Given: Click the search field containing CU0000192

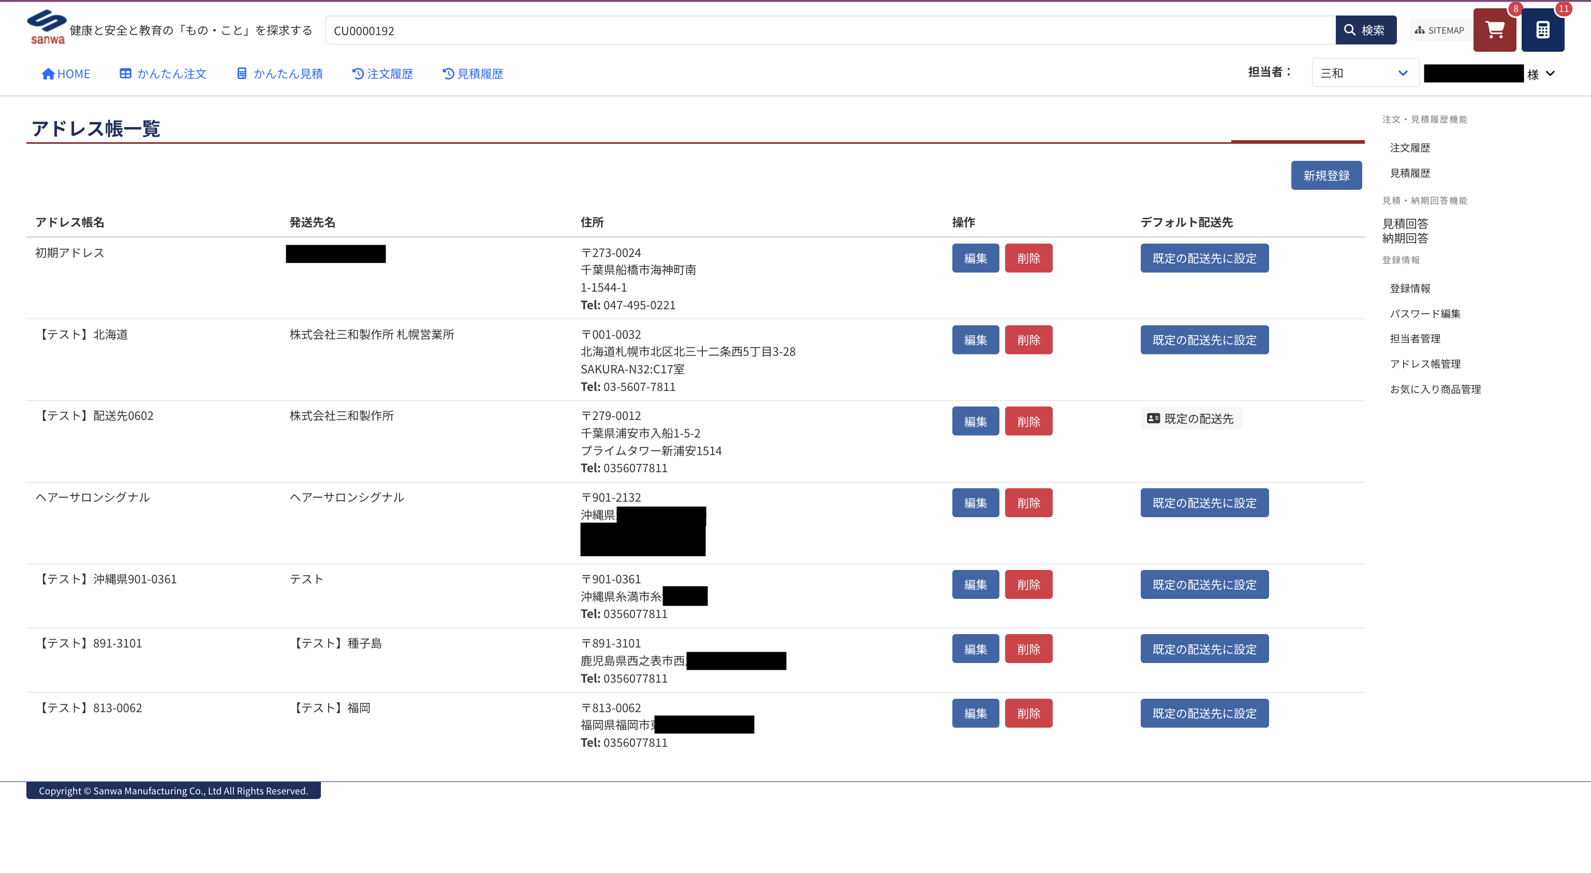Looking at the screenshot, I should (828, 31).
